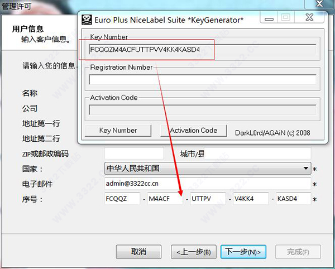The height and width of the screenshot is (269, 335).
Task: Click the 电子邮件 field with admin@3322cc.cn
Action: click(208, 184)
